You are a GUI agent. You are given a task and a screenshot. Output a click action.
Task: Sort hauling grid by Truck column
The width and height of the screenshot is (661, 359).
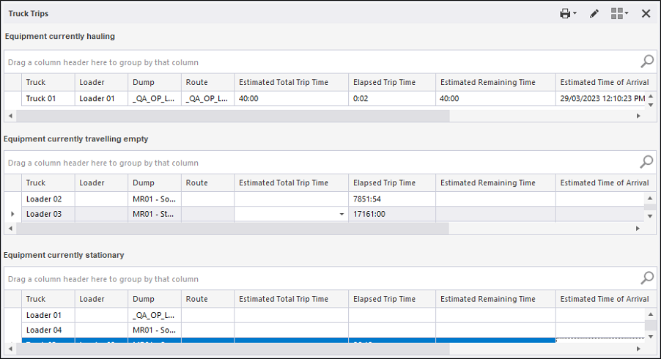tap(48, 82)
